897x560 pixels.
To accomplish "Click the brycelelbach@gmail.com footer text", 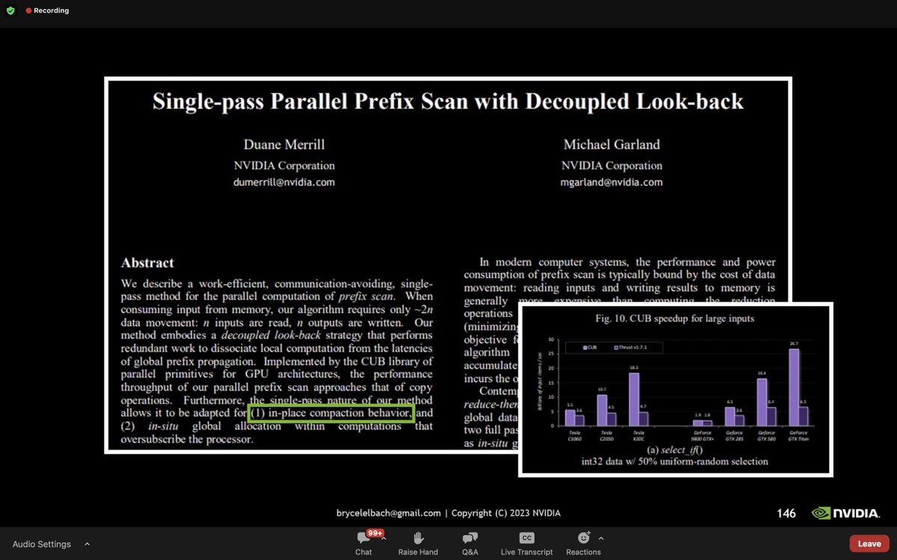I will click(389, 513).
